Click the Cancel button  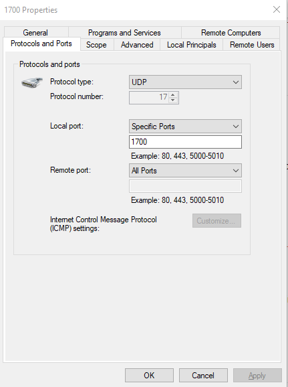(x=203, y=376)
